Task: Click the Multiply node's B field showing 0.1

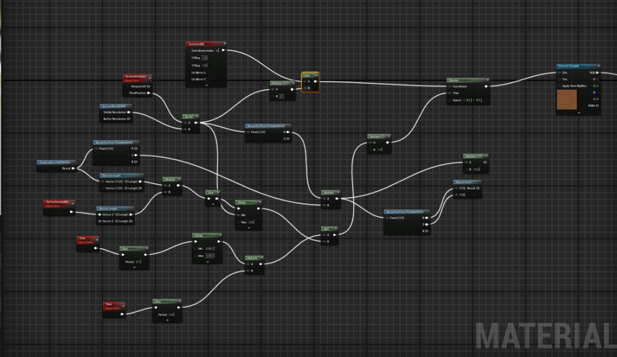Action: tap(282, 96)
